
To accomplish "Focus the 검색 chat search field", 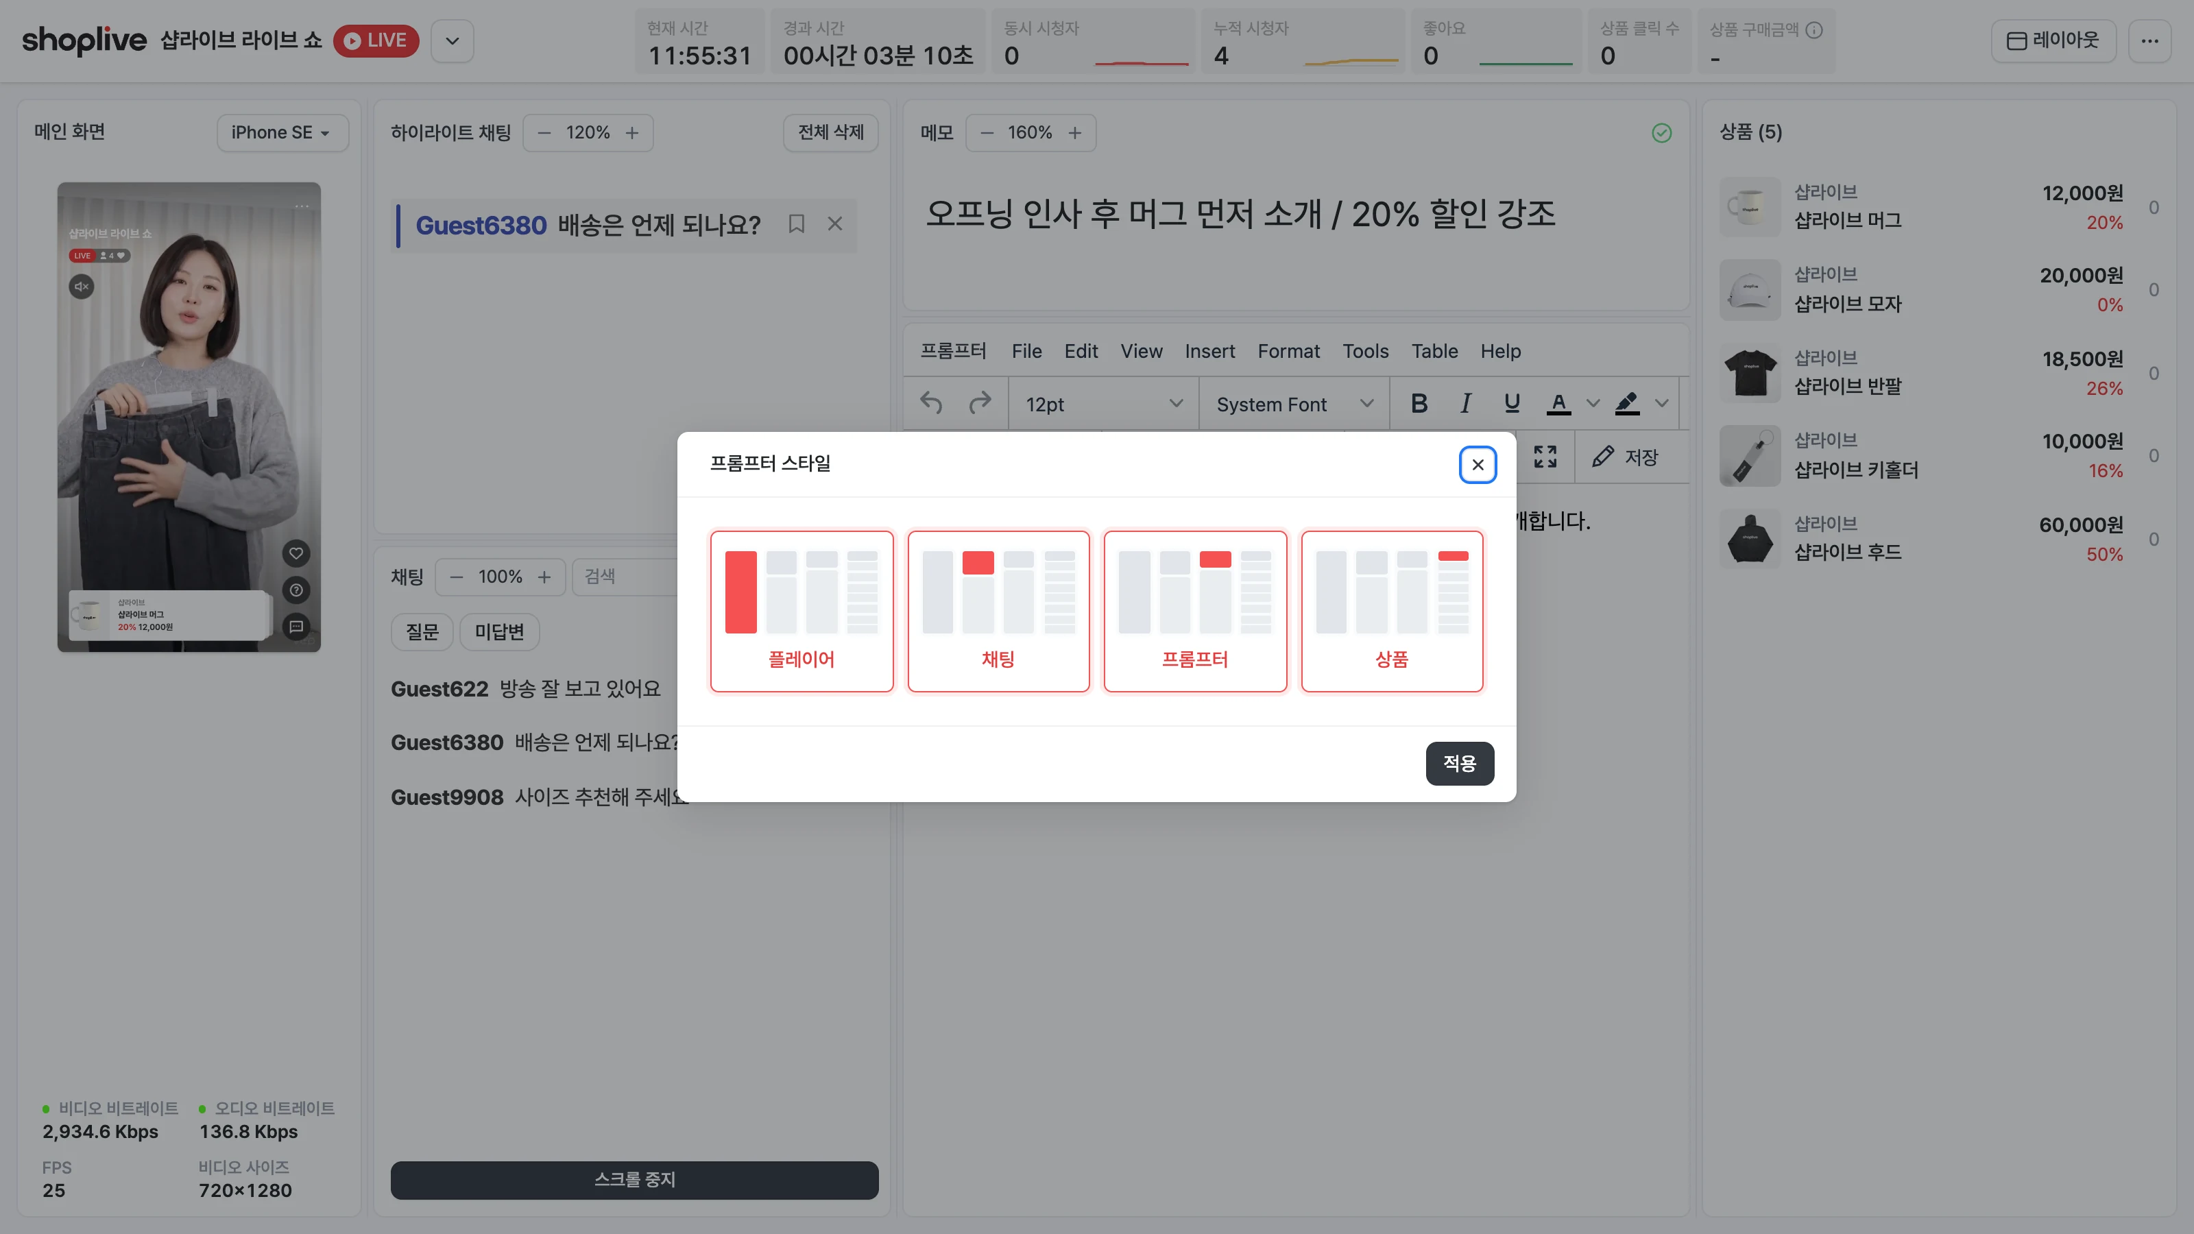I will click(x=626, y=577).
